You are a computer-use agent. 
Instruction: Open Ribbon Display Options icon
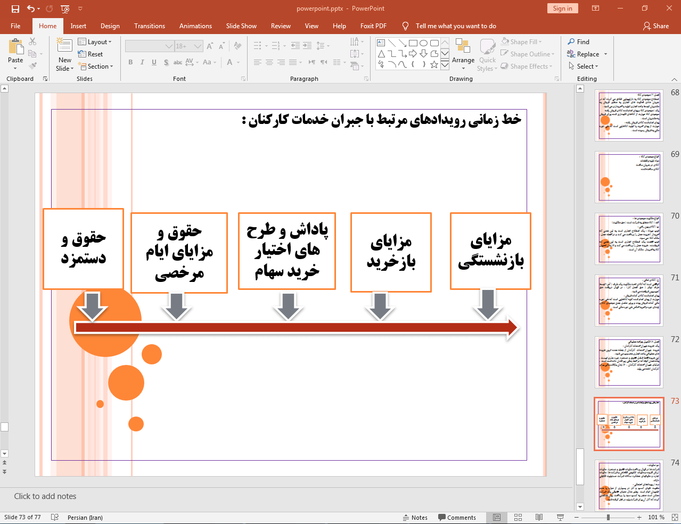(x=596, y=9)
